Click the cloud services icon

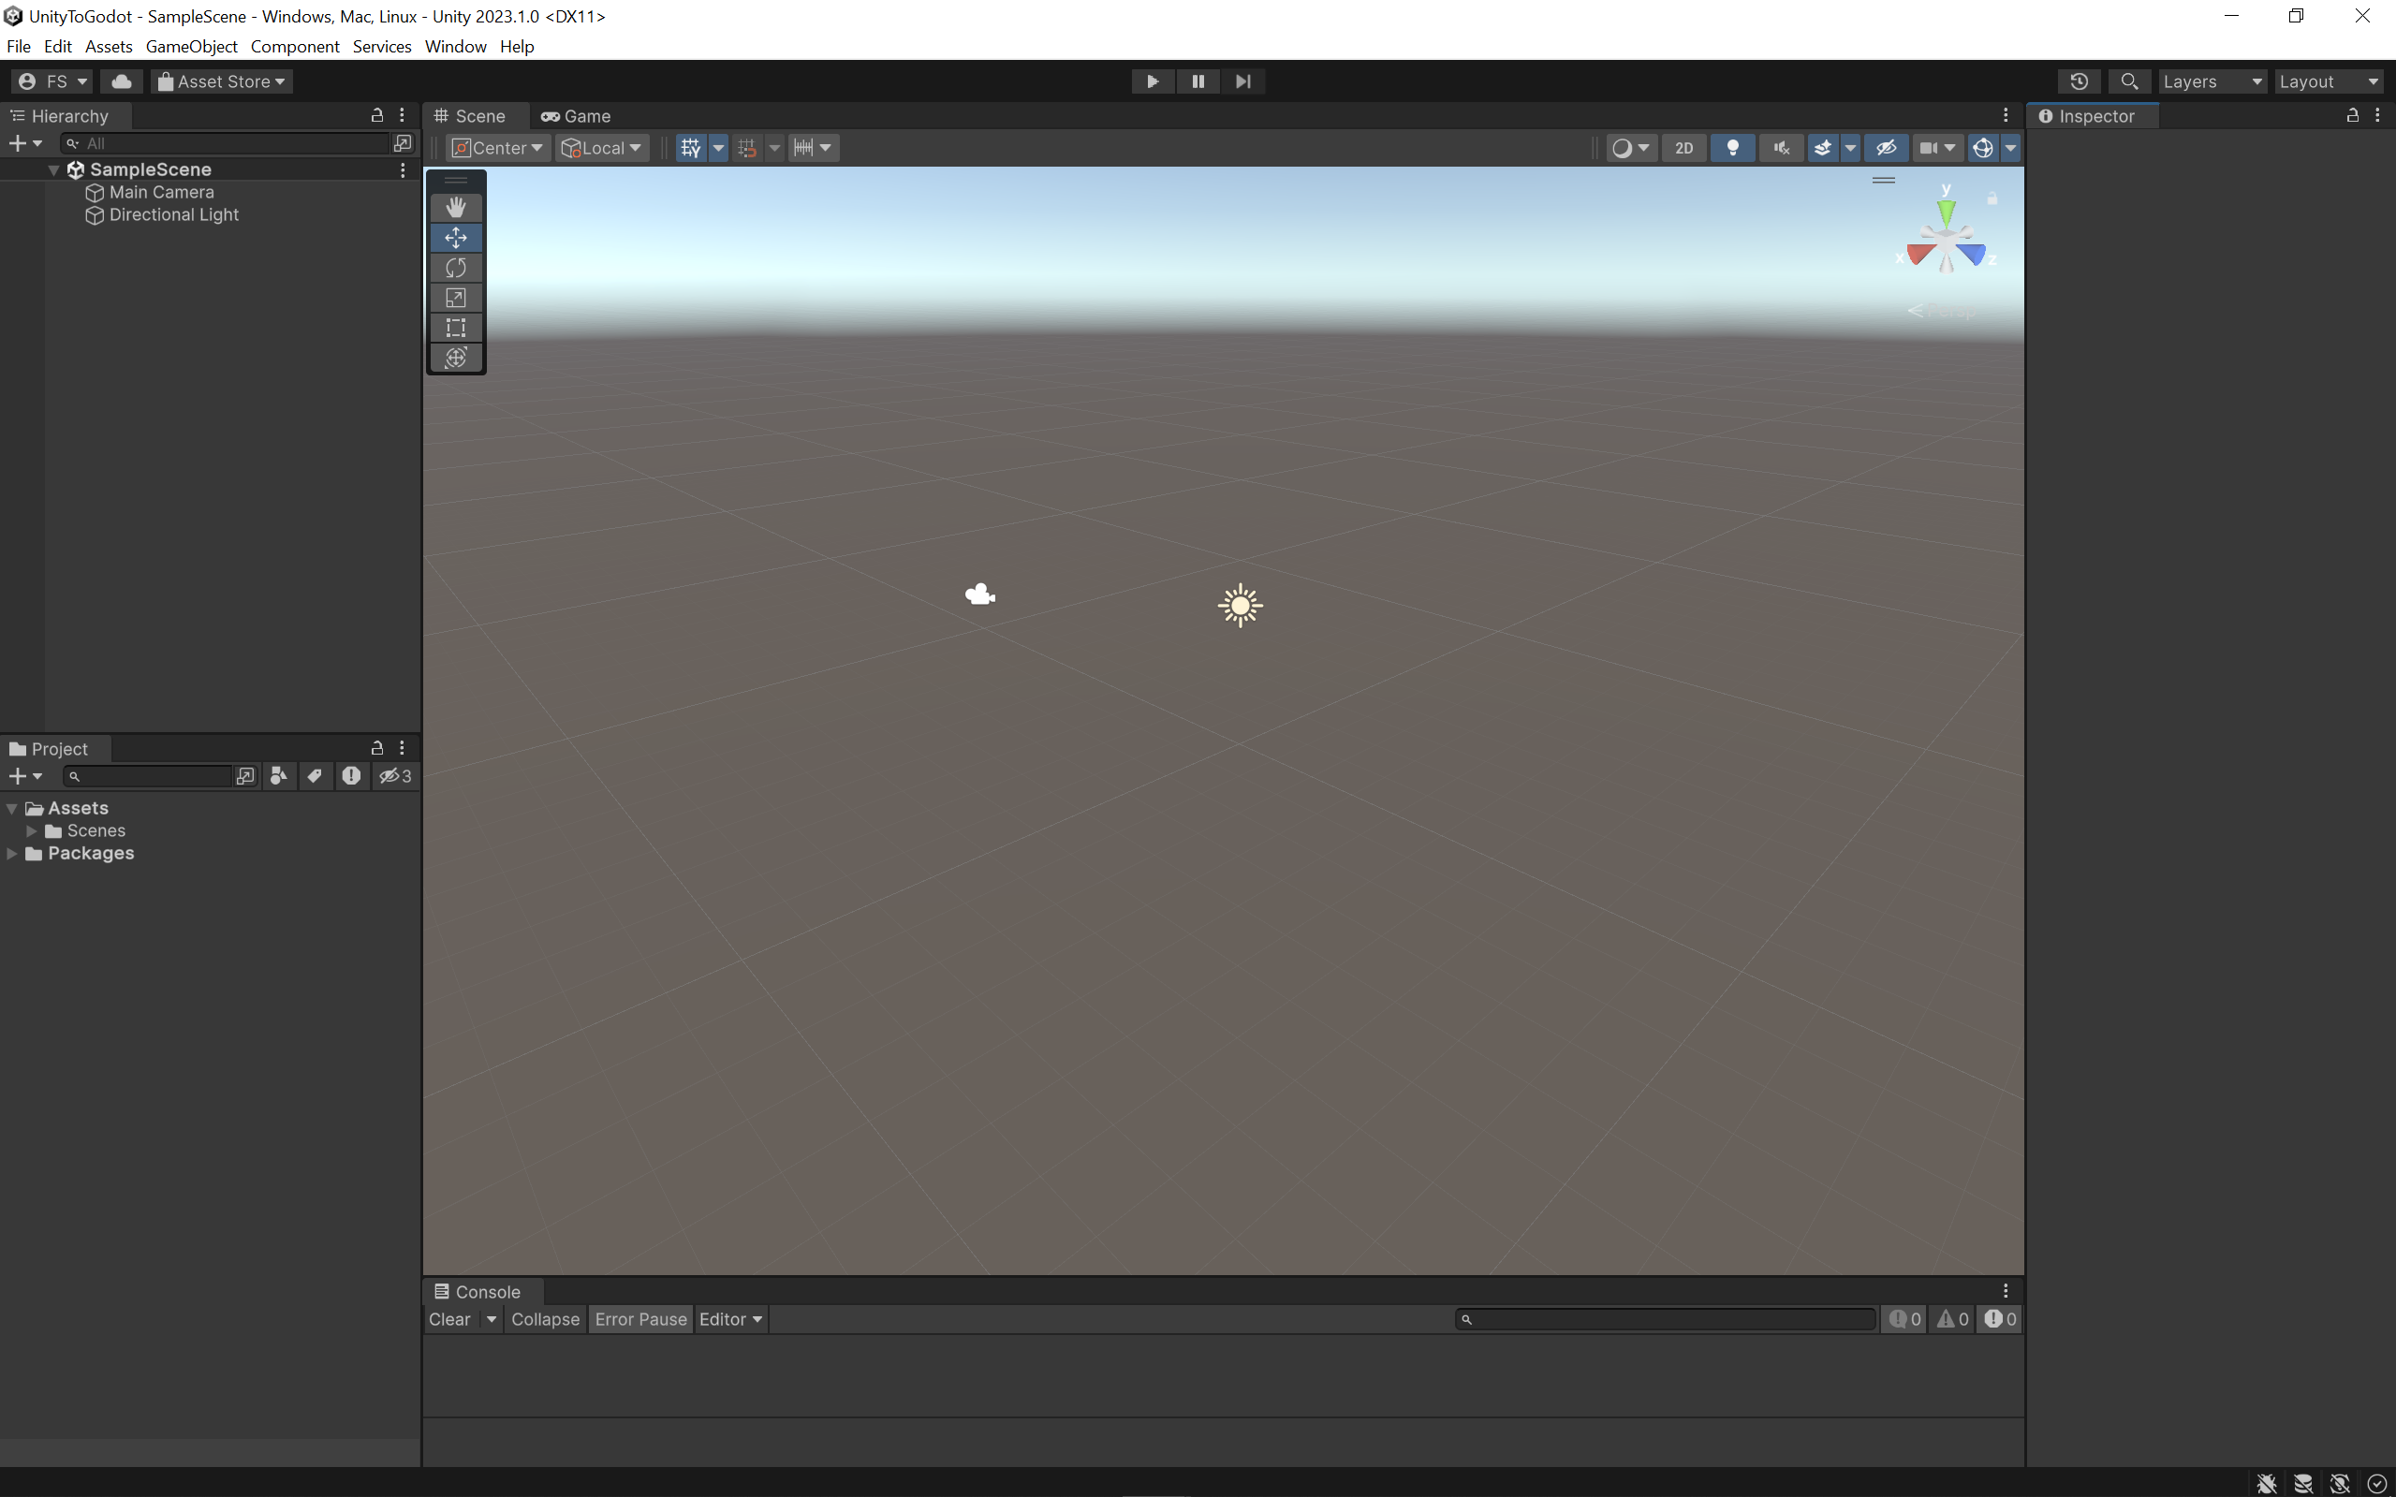pyautogui.click(x=121, y=81)
